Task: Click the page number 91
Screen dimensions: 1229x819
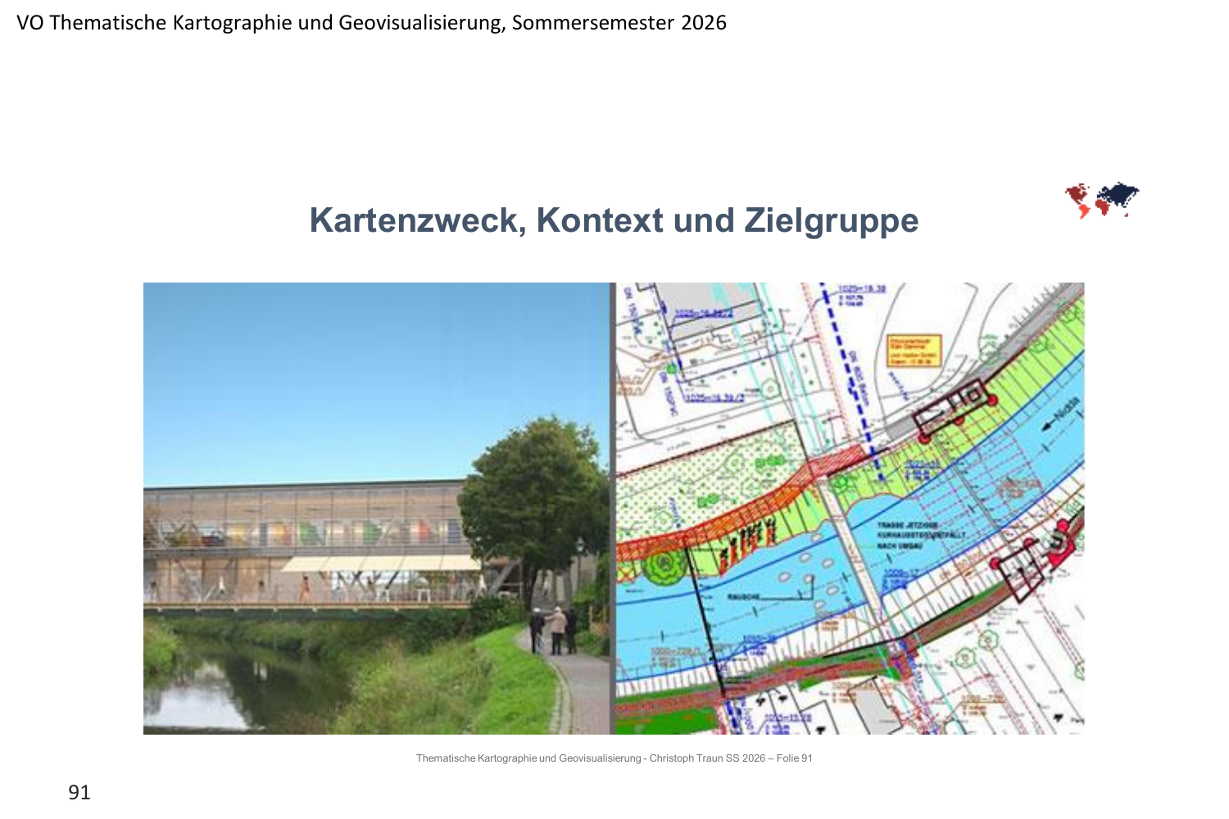Action: tap(79, 792)
